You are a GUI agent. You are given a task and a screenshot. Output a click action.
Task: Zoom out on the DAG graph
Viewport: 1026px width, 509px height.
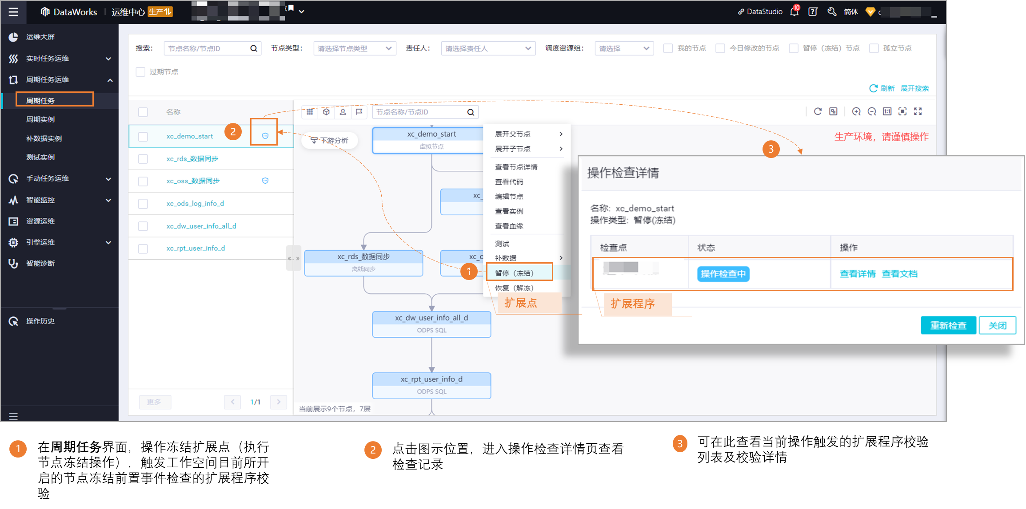click(x=872, y=111)
